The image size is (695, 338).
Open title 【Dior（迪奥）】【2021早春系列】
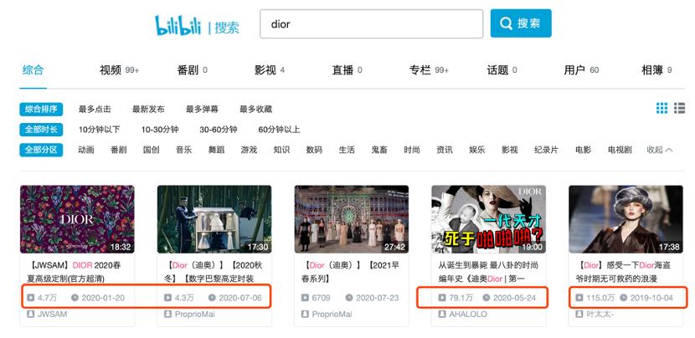pos(350,272)
